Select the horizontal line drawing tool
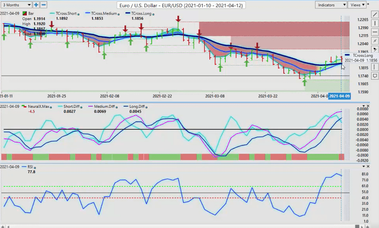Image resolution: width=379 pixels, height=228 pixels. coord(375,32)
